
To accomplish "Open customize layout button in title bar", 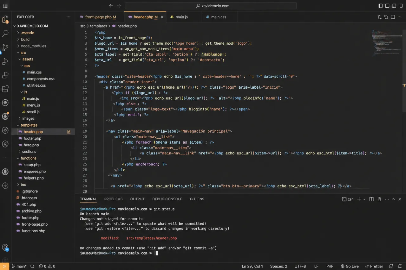I will [401, 6].
